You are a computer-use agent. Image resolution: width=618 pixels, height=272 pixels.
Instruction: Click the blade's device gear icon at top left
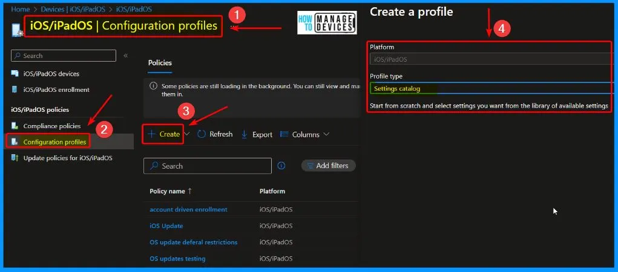[16, 31]
